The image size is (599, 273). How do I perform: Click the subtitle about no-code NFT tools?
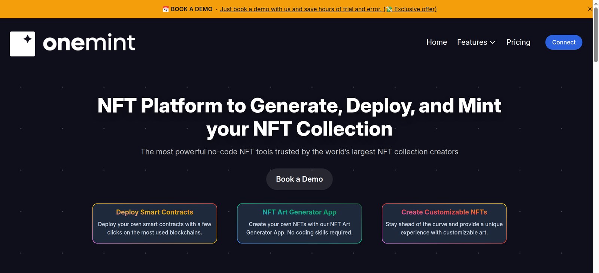[x=299, y=152]
